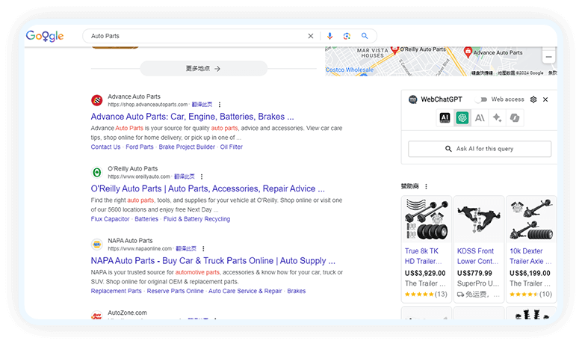Open KDSS Front Lower Cont product title
Screen dimensions: 582x344
(477, 257)
